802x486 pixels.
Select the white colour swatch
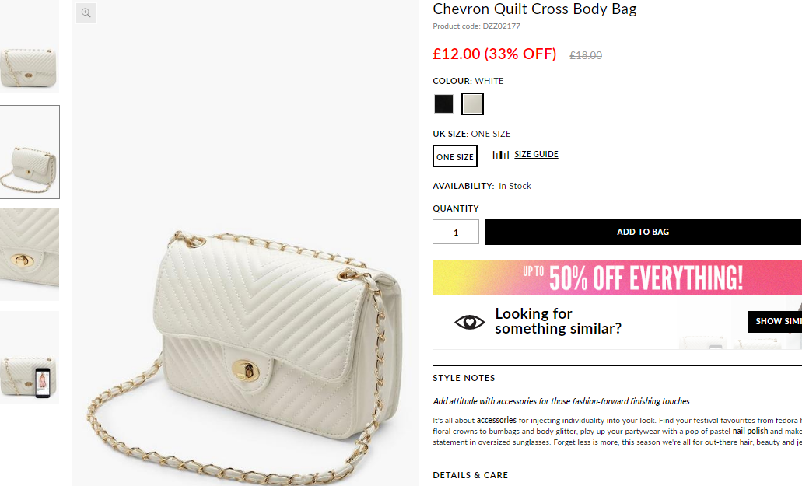[x=472, y=103]
